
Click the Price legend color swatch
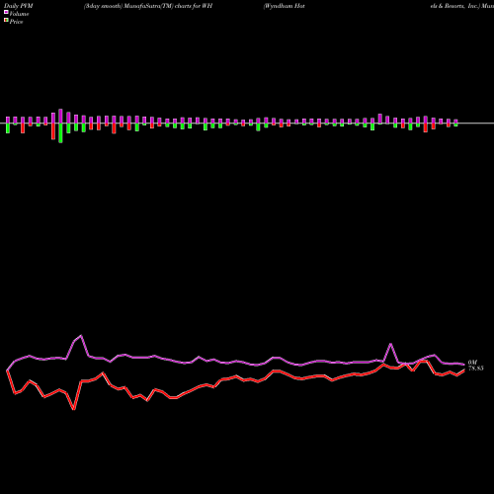[6, 21]
